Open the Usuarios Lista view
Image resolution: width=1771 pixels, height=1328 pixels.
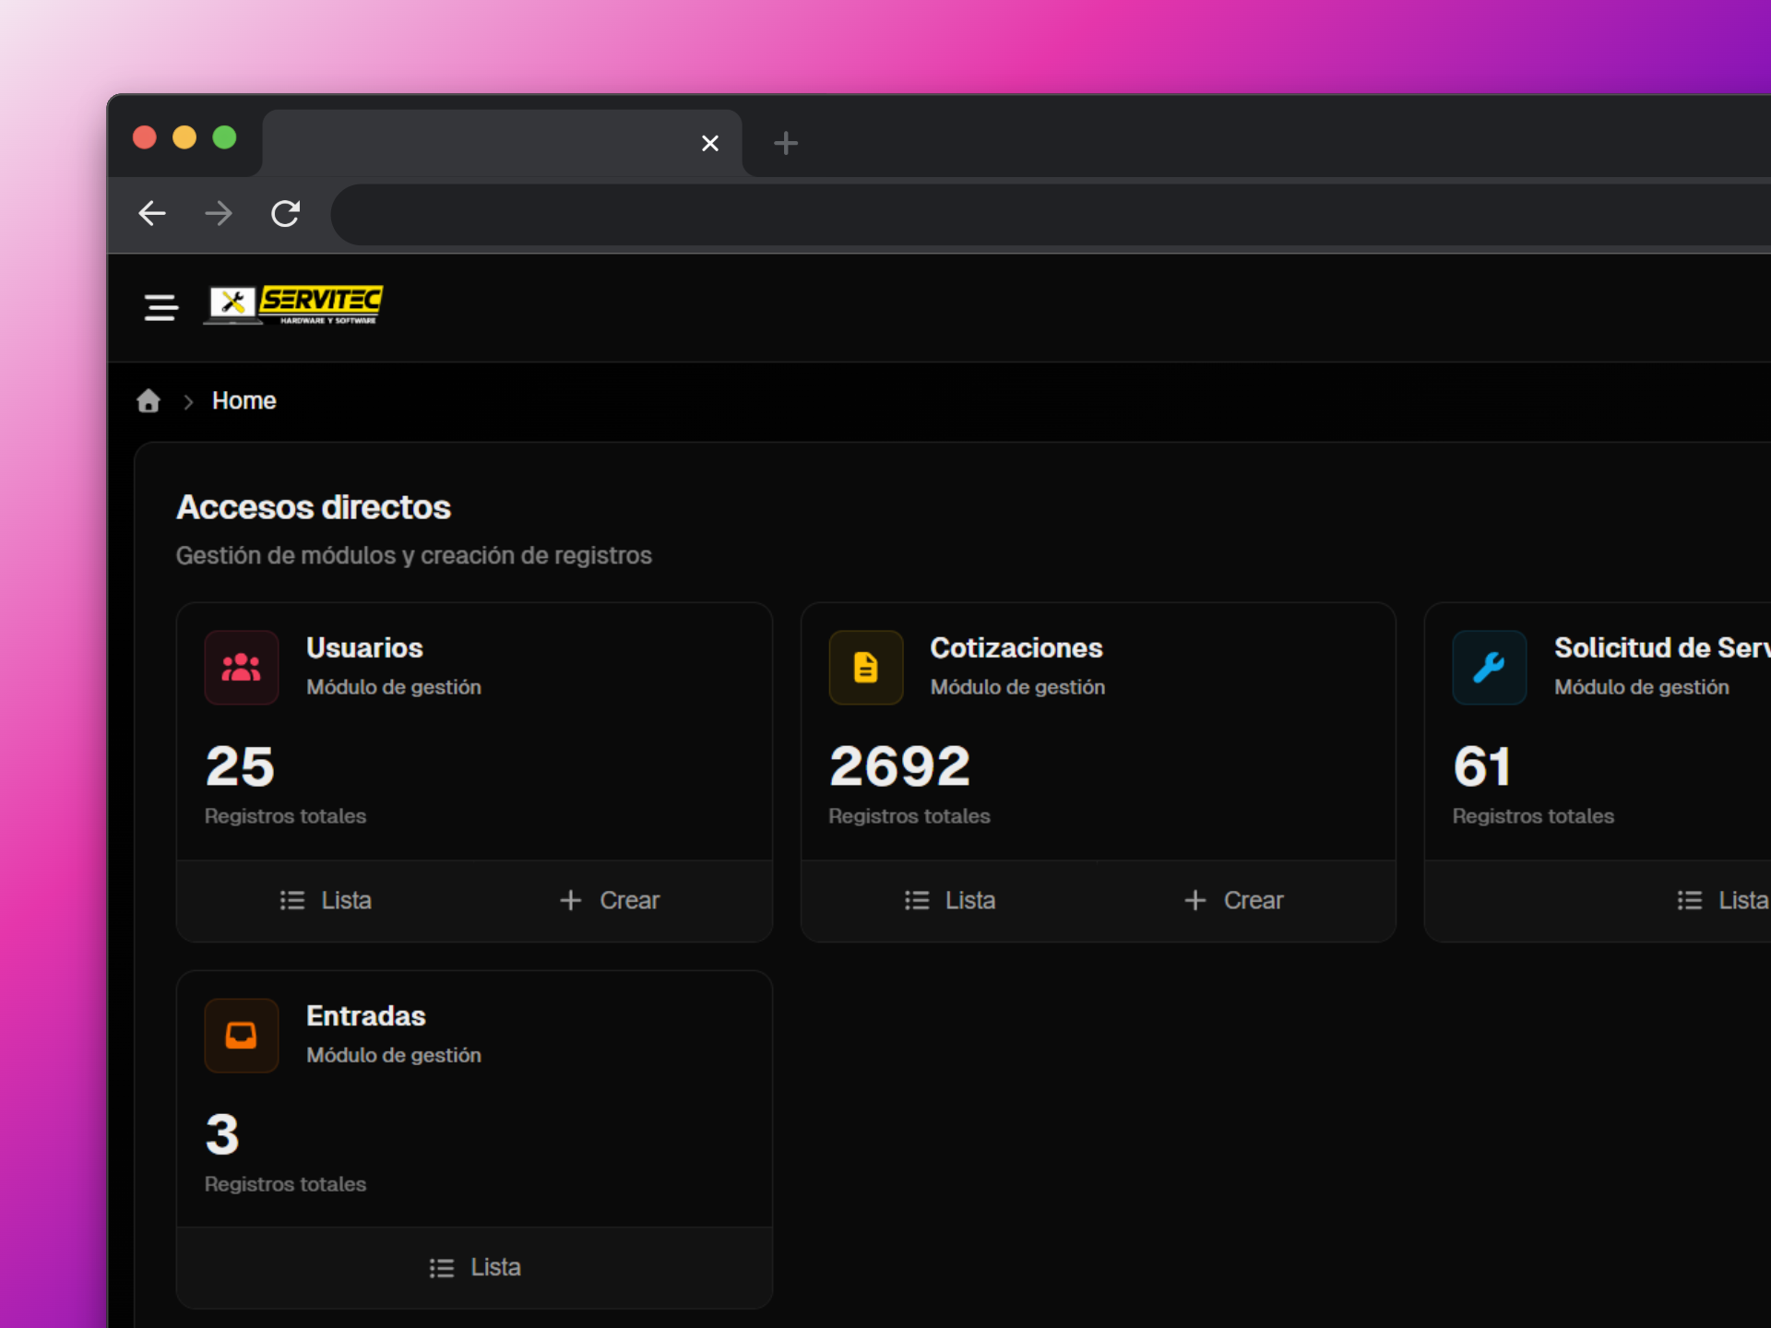pos(326,900)
